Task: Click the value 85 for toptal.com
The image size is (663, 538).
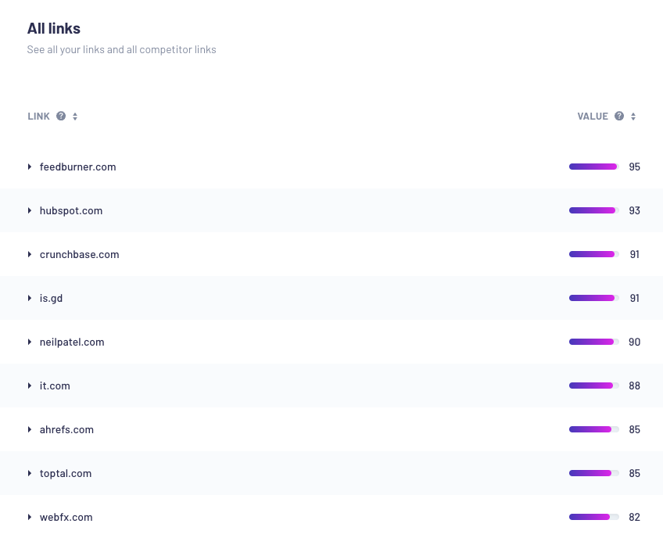Action: point(634,473)
